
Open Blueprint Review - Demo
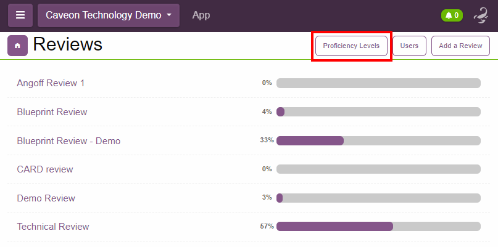[x=68, y=141]
